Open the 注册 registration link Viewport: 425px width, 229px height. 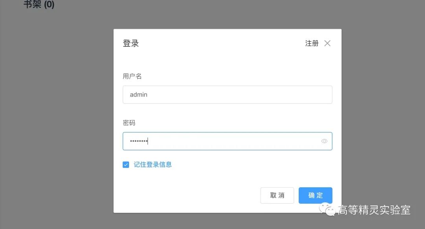coord(312,43)
